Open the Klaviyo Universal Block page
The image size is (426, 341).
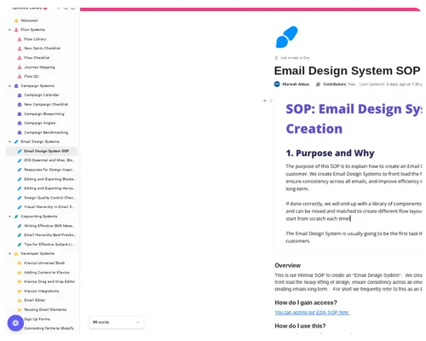point(44,263)
